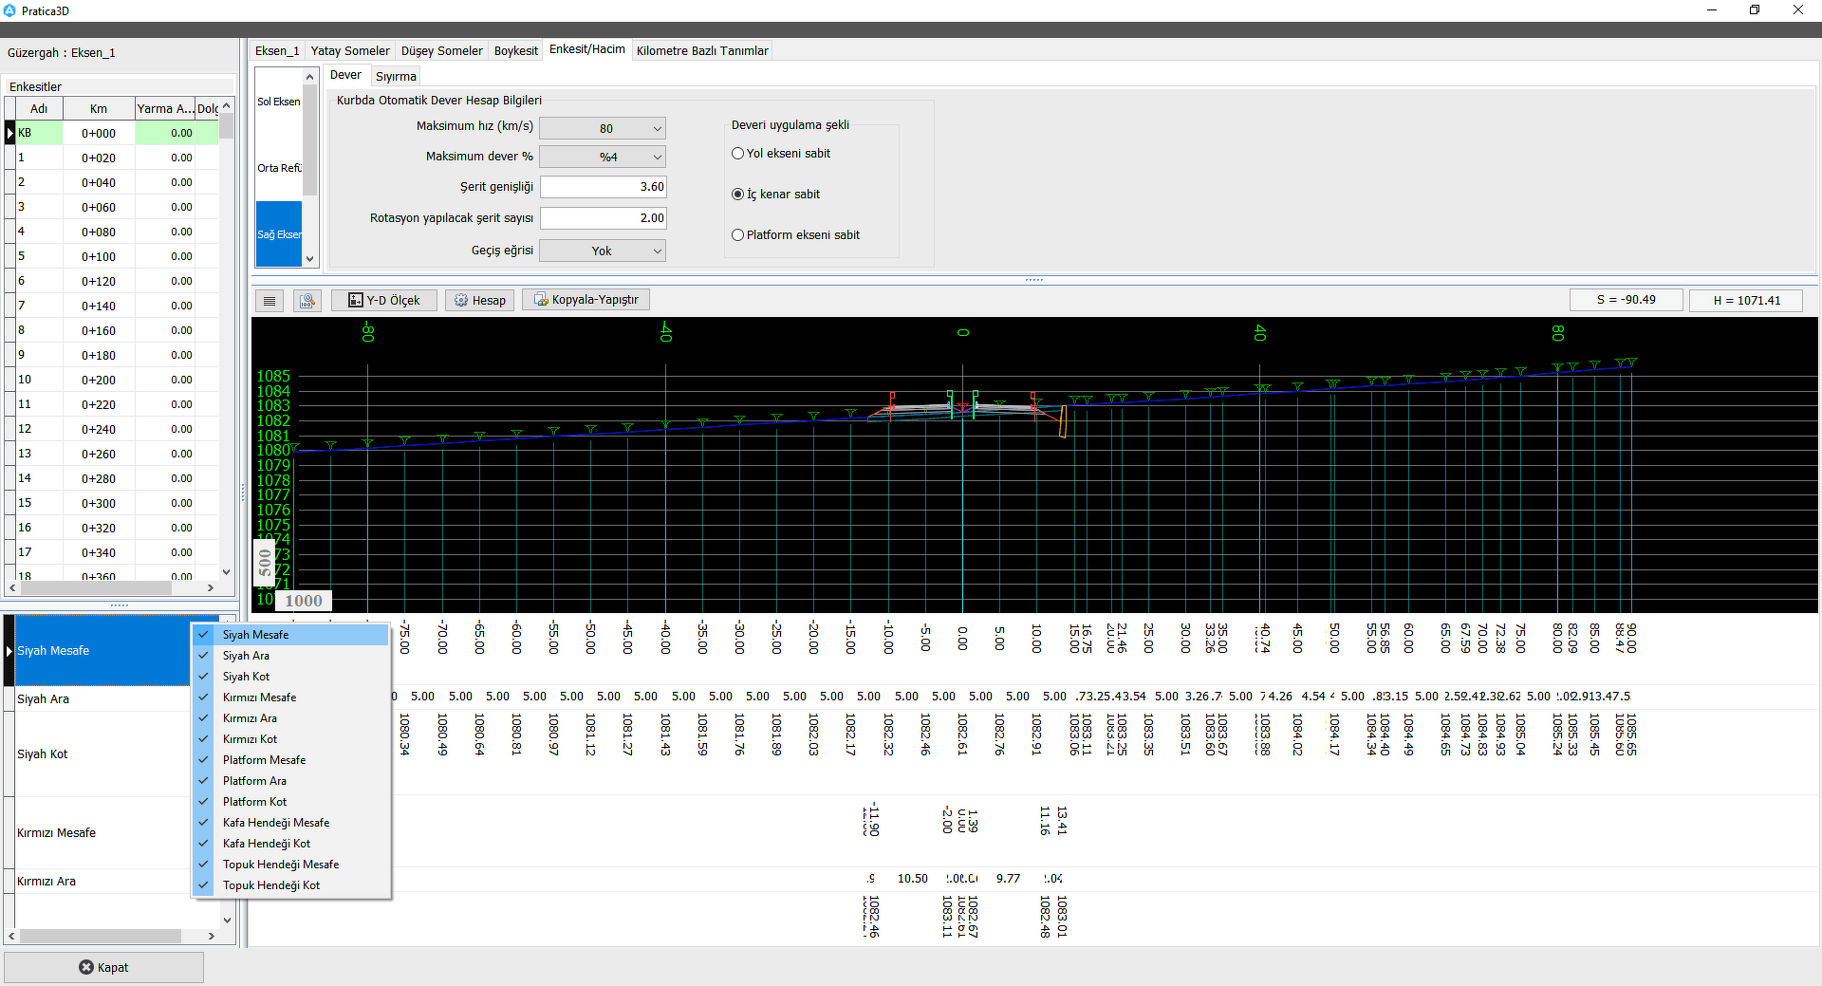This screenshot has height=986, width=1822.
Task: Open the Geçiş eğrisi dropdown
Action: pos(603,251)
